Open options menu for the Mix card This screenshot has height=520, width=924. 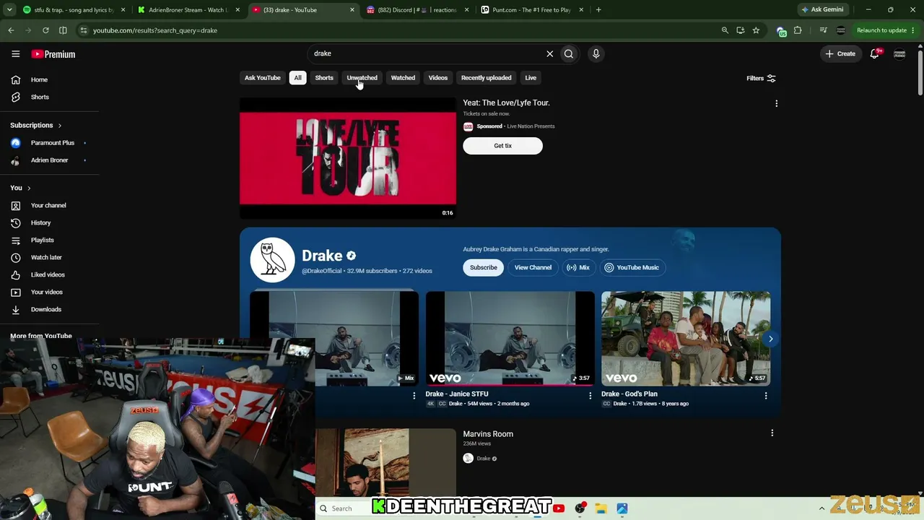click(x=414, y=396)
